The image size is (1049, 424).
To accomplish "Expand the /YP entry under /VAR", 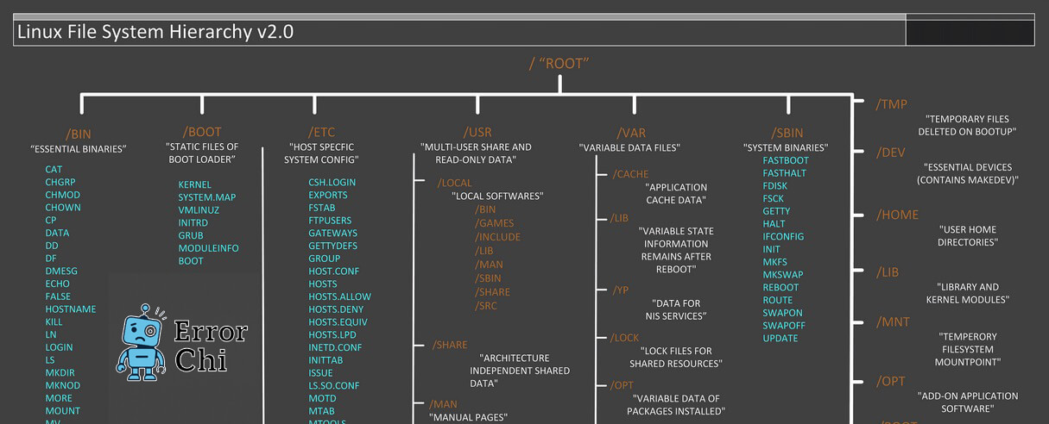I will [x=621, y=290].
